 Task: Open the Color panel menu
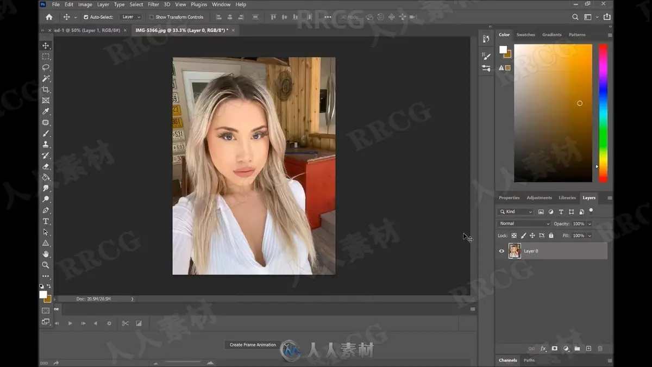tap(610, 34)
